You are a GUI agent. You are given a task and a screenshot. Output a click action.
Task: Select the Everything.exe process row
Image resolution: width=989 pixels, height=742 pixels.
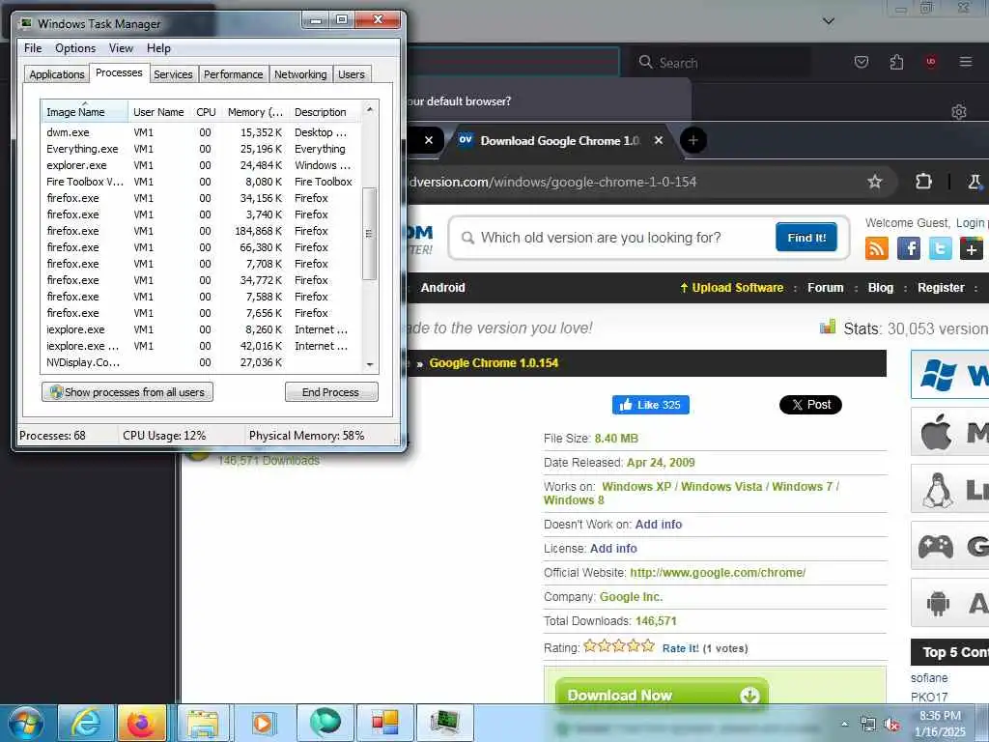point(202,149)
